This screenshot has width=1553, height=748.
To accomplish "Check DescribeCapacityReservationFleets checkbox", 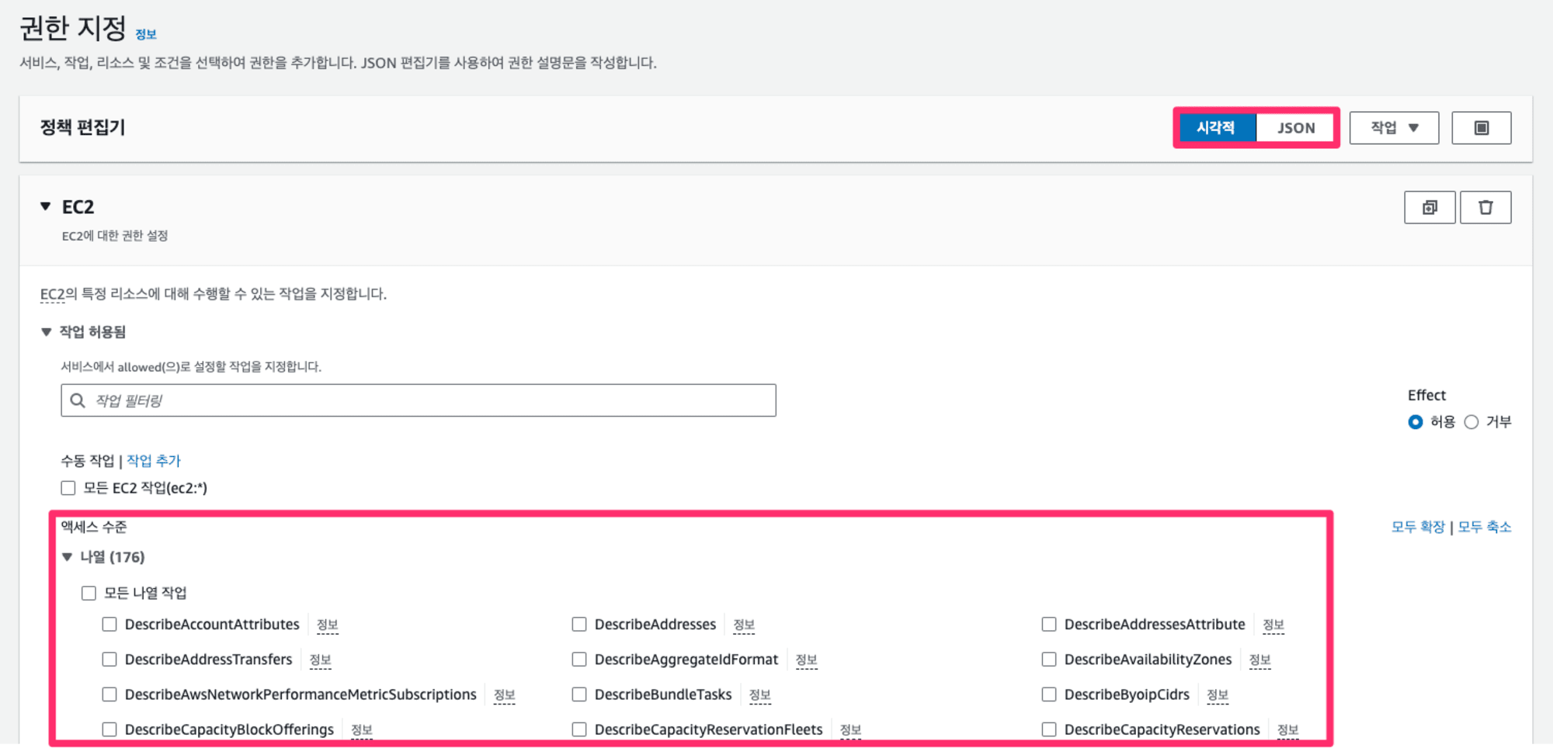I will (x=579, y=729).
